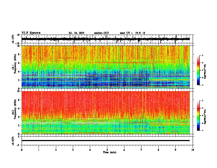The image size is (217, 168).
Task: Select the ch.2 "Frequency (kHz)" axis label
Action: point(15,109)
